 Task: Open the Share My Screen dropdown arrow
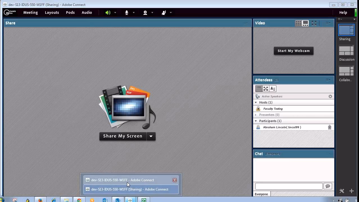coord(151,136)
